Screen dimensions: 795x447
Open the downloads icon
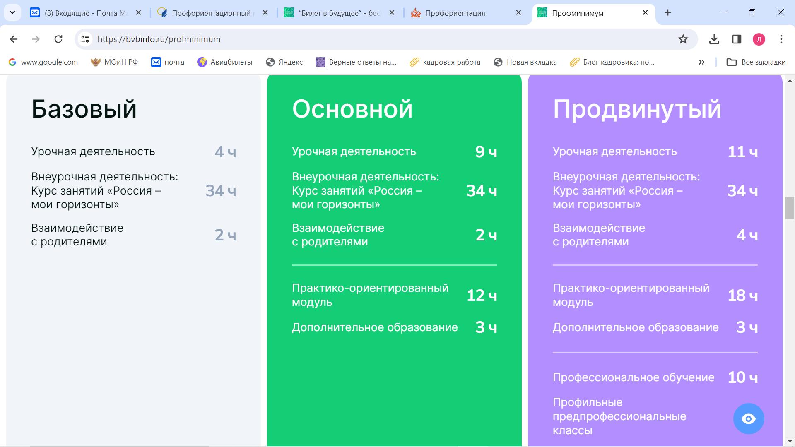tap(714, 39)
